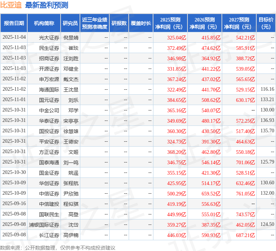This screenshot has width=276, height=251.
Task: Click the 最新盈利预测 heading
Action: coord(47,5)
